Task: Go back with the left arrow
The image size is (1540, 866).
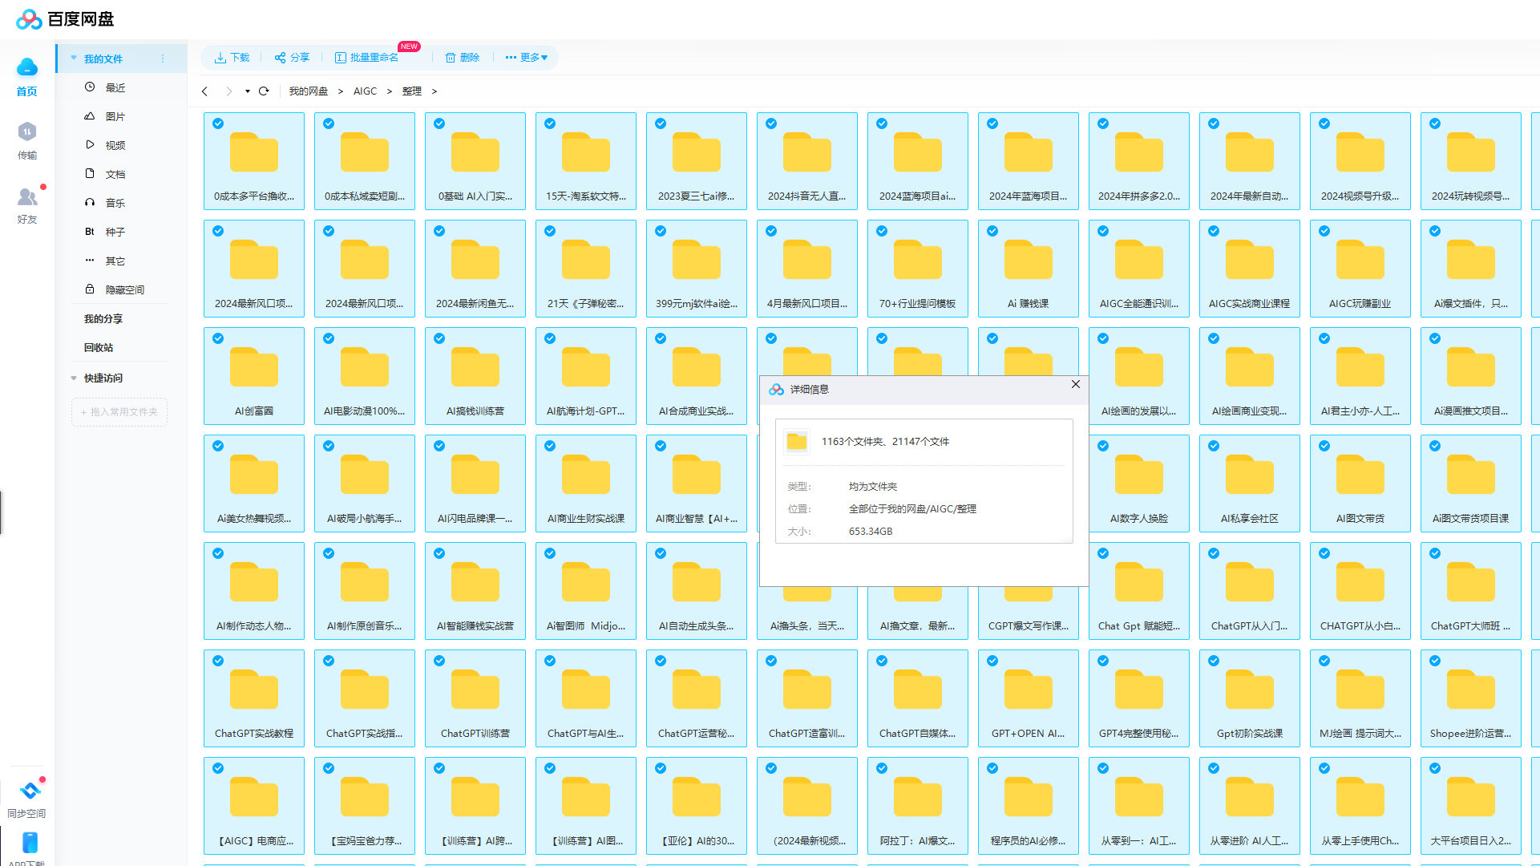Action: coord(205,91)
